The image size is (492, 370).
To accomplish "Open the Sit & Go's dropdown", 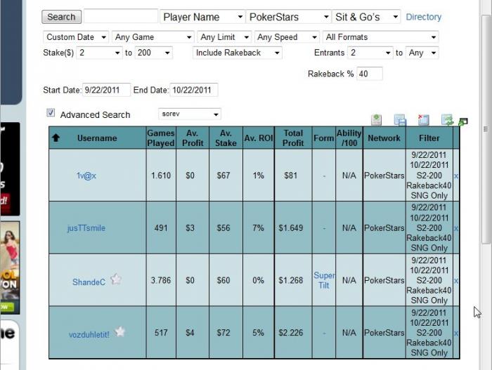I will pyautogui.click(x=366, y=17).
